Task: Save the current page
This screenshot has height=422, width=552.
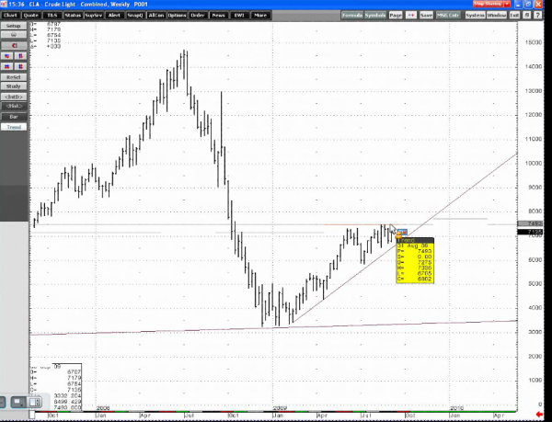Action: coord(426,16)
